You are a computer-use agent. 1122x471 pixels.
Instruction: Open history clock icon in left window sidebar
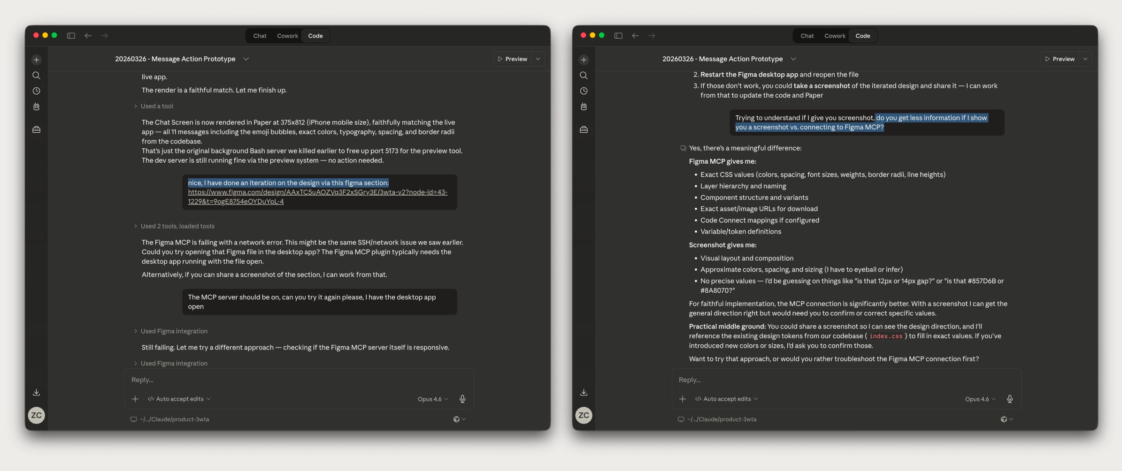[36, 91]
